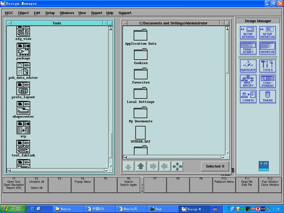
Task: Click the Tools hammer icon
Action: click(268, 66)
